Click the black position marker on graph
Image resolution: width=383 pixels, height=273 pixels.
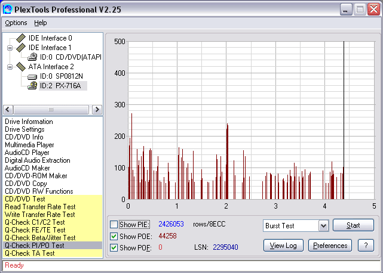coord(344,120)
